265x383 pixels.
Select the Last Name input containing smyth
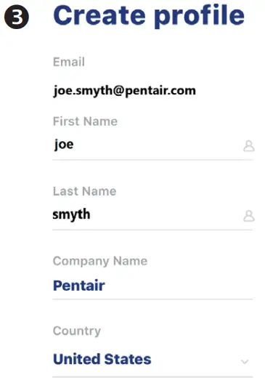click(152, 214)
